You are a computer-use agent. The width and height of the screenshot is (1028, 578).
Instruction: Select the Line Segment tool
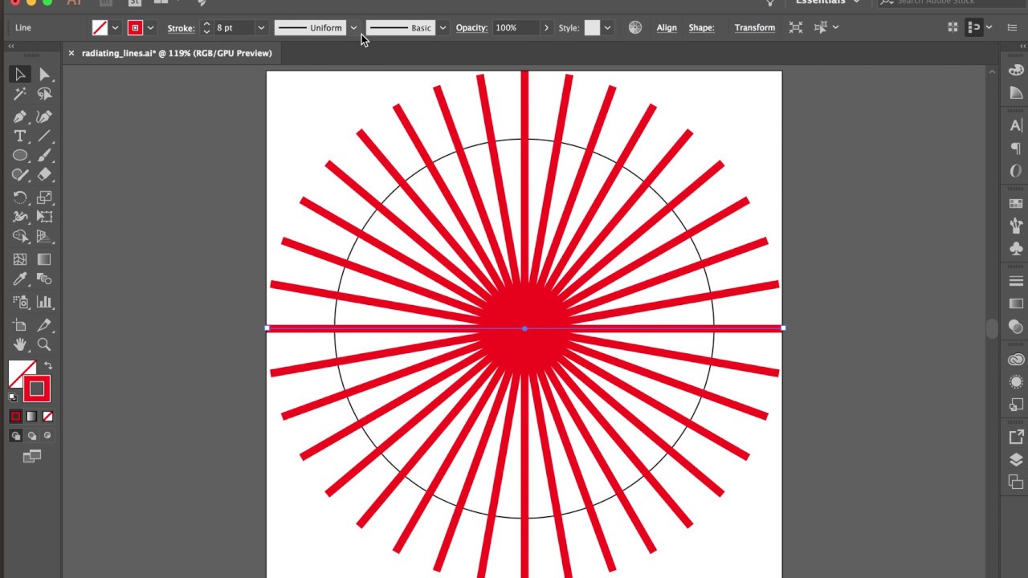click(x=44, y=136)
